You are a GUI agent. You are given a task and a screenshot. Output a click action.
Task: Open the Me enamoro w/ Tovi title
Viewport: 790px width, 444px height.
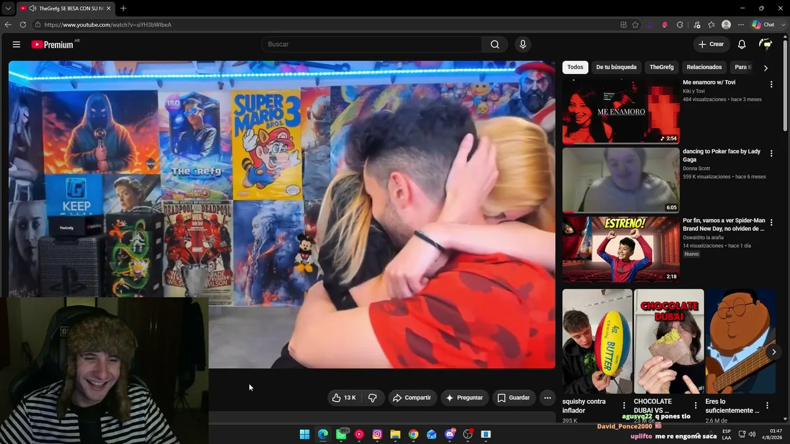click(x=709, y=82)
